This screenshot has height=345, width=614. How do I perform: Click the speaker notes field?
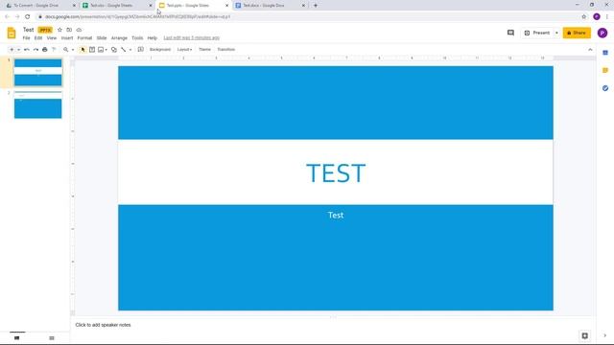pos(333,325)
